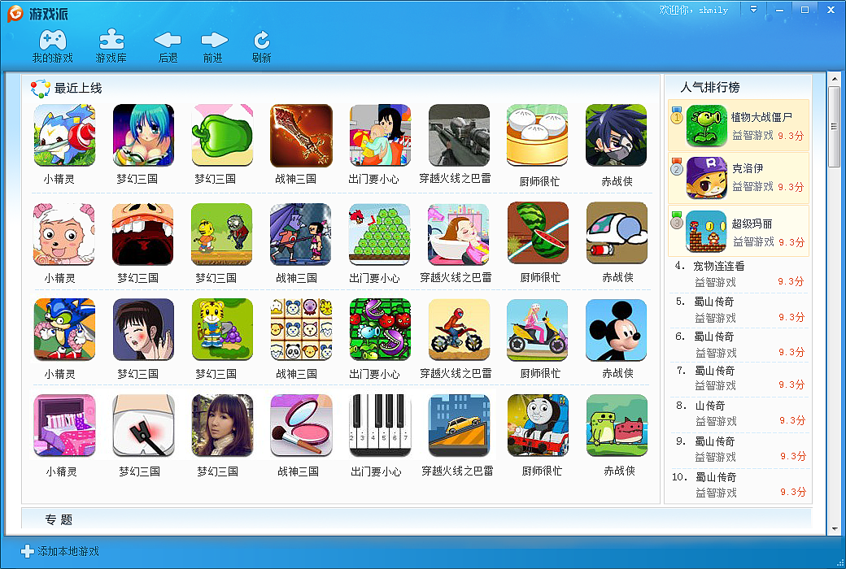Open the tiger with grapes game icon
The image size is (846, 569).
click(222, 329)
